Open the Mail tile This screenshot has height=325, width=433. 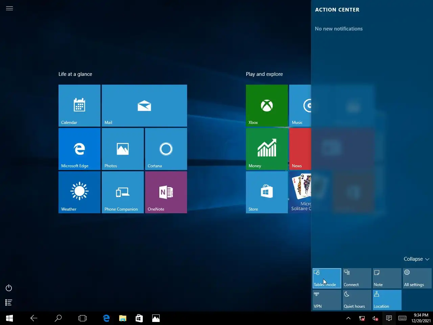tap(144, 106)
